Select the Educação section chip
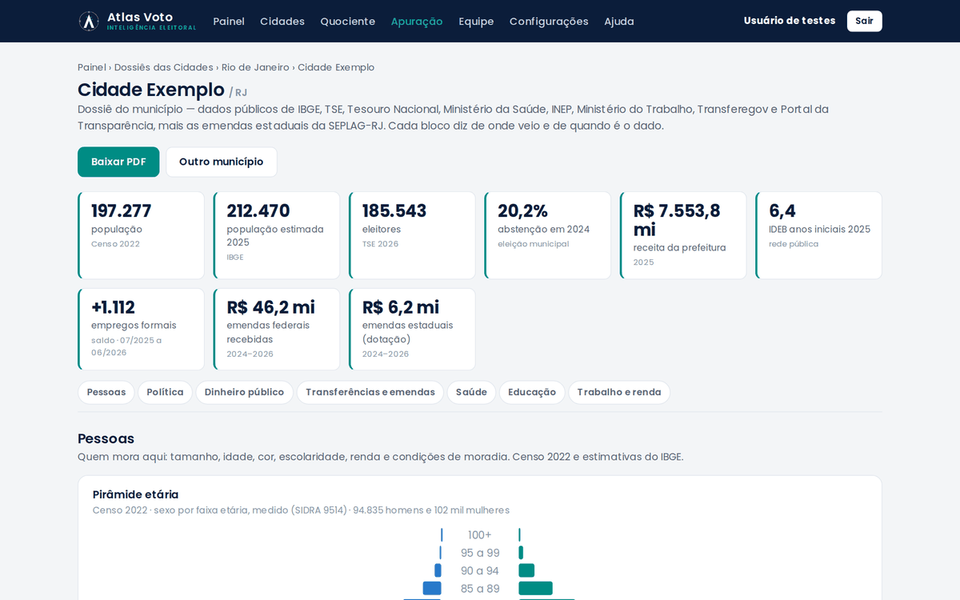The width and height of the screenshot is (960, 600). coord(532,392)
